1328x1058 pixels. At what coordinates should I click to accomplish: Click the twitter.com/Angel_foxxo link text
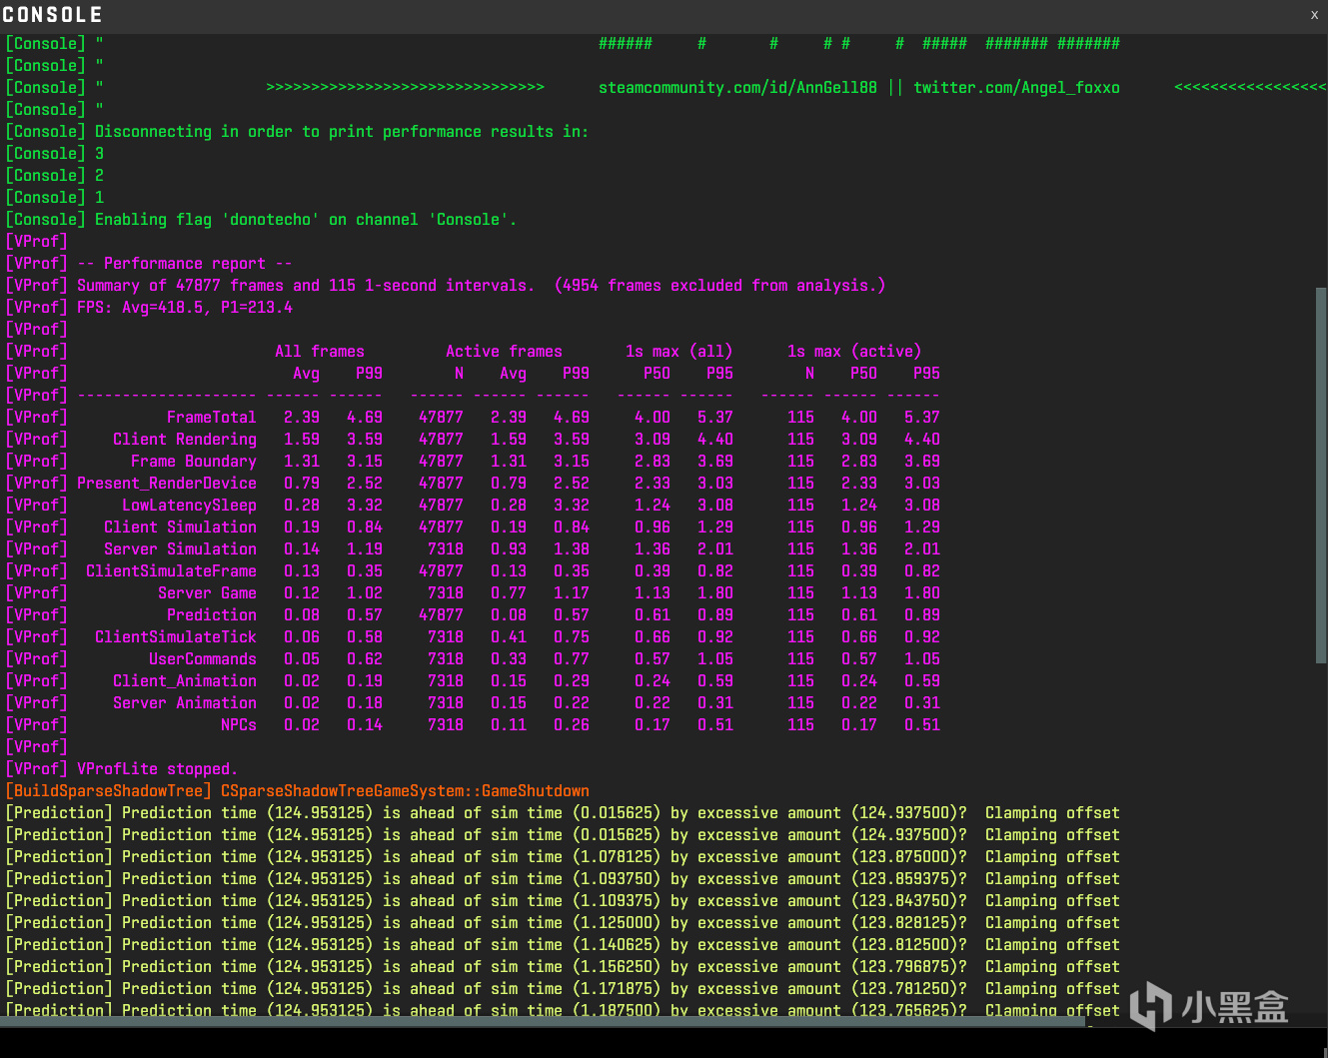1016,88
